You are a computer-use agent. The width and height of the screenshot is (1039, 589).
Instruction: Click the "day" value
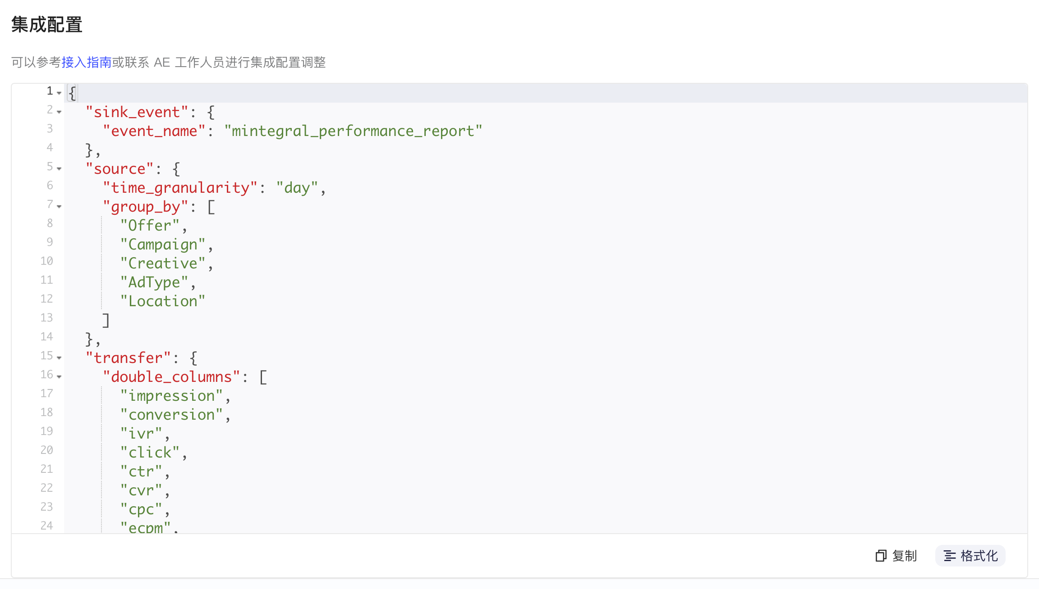click(x=297, y=188)
